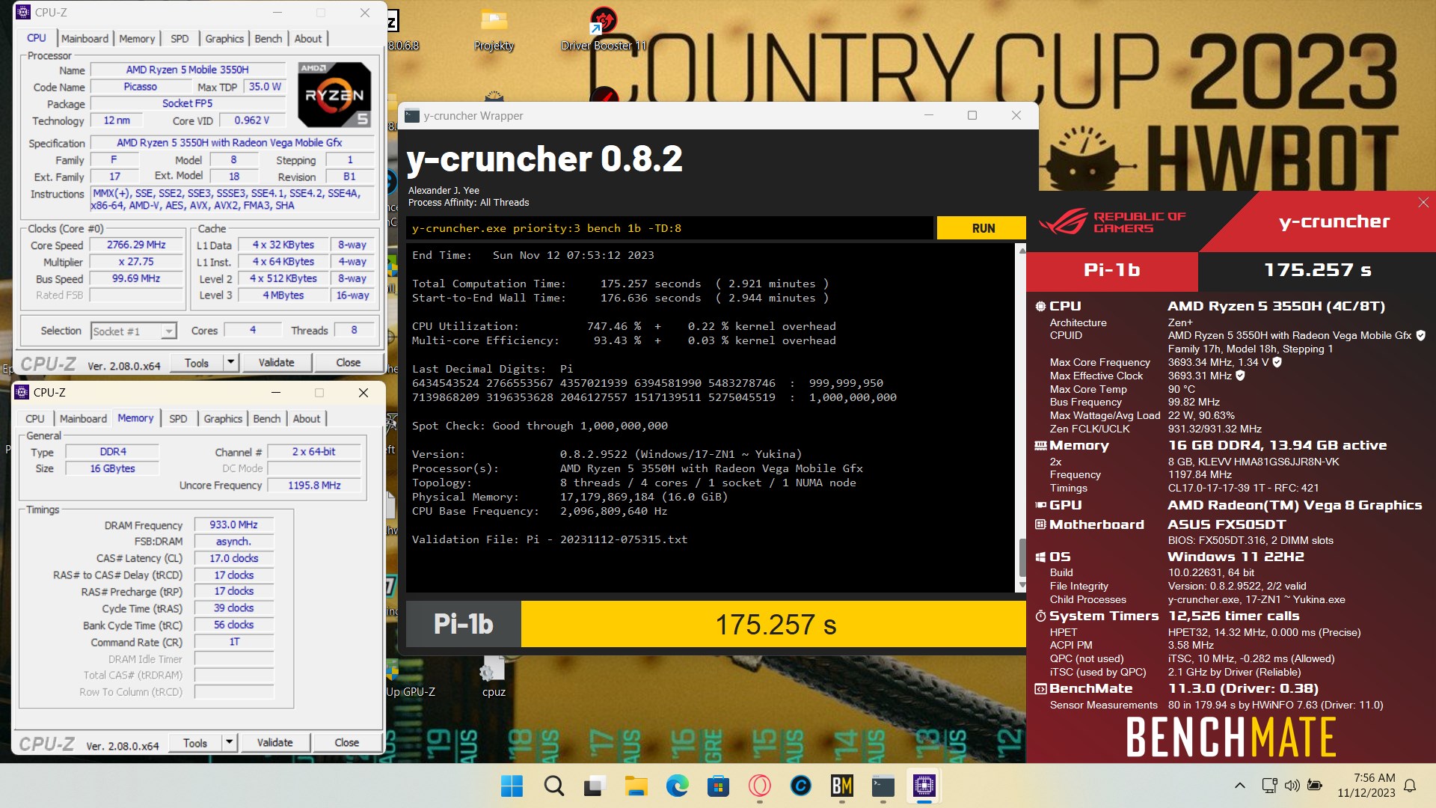Open SPD tab in top CPU-Z
This screenshot has height=808, width=1436.
click(x=179, y=38)
